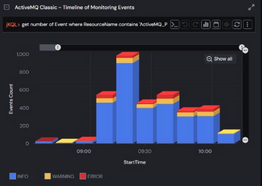Click the undo query icon
The width and height of the screenshot is (262, 186).
(x=185, y=25)
